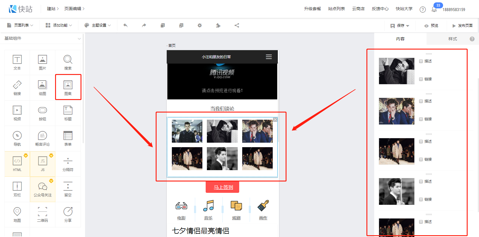Tick 描述 checkbox for fourth image
479x237 pixels.
(421, 181)
